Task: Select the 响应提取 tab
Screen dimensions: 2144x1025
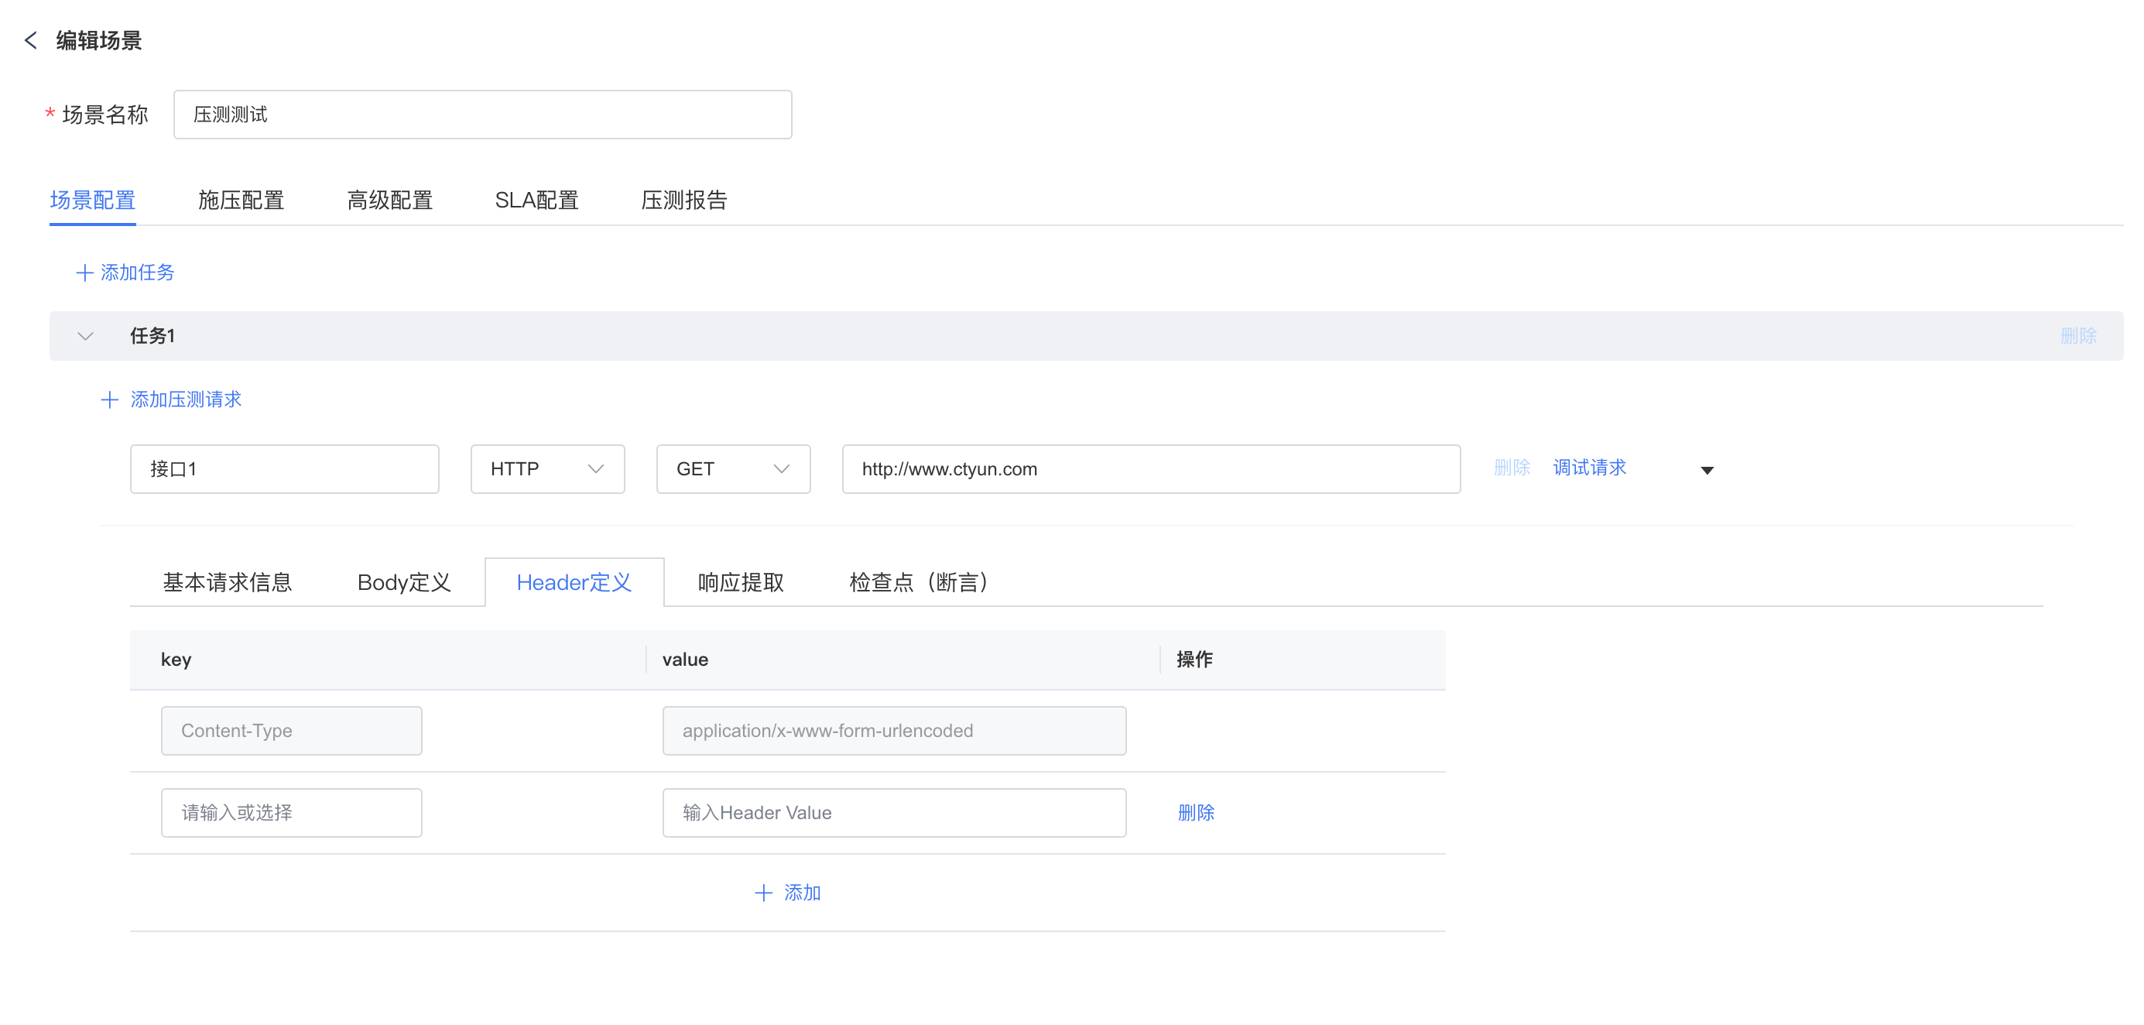Action: 740,582
